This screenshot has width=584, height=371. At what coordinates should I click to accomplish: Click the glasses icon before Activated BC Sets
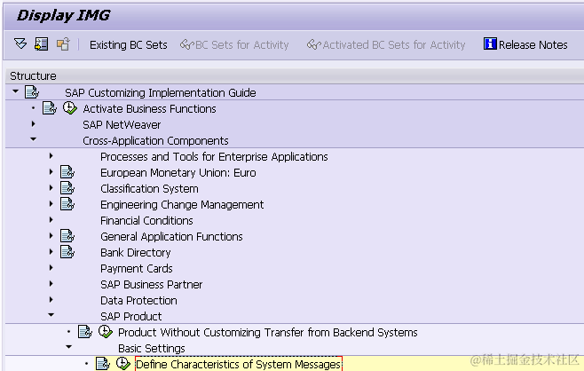click(313, 44)
